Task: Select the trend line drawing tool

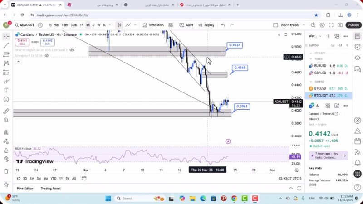Action: (x=6, y=45)
